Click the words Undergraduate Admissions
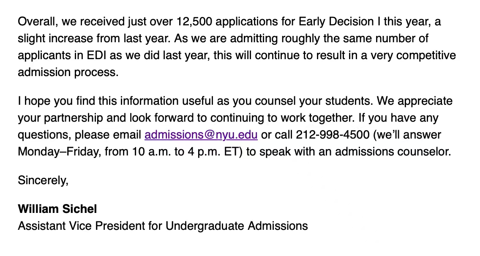This screenshot has width=480, height=256. (x=237, y=226)
